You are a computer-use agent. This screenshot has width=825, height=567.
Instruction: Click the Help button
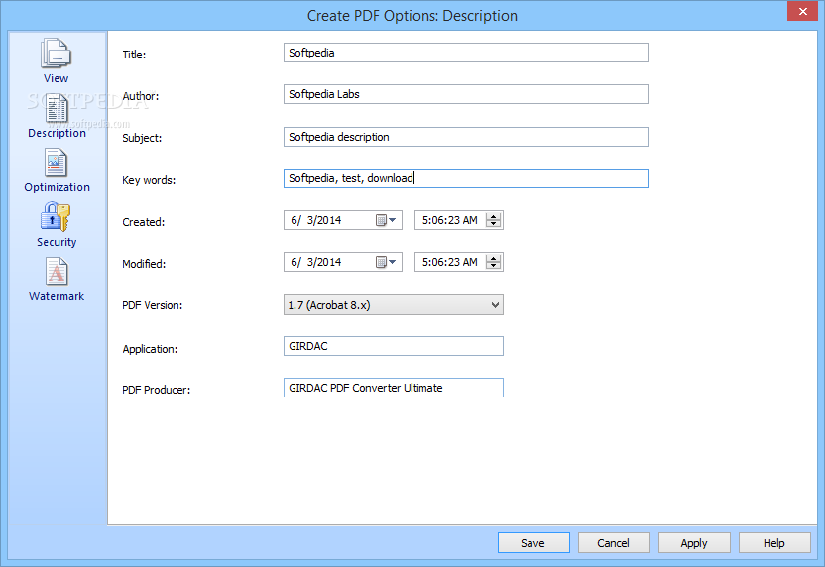[774, 543]
